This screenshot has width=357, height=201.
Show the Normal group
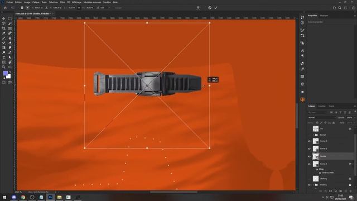coord(309,135)
